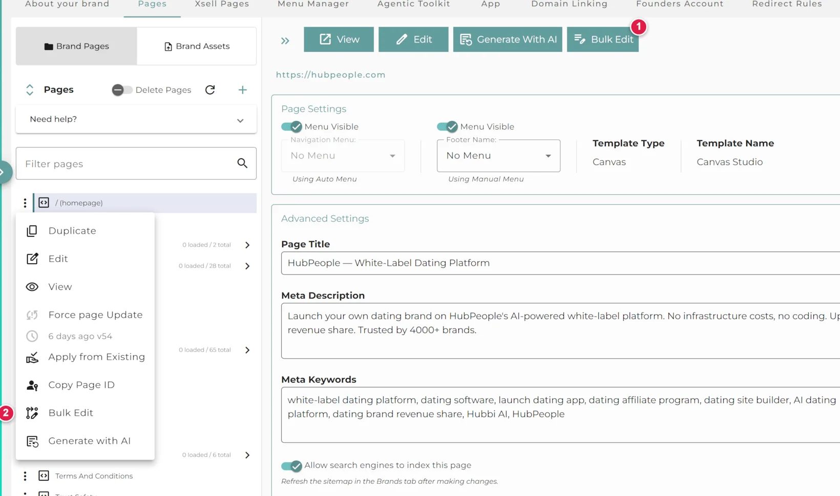Click Terms And Conditions page icon
Viewport: 840px width, 496px height.
click(x=44, y=476)
